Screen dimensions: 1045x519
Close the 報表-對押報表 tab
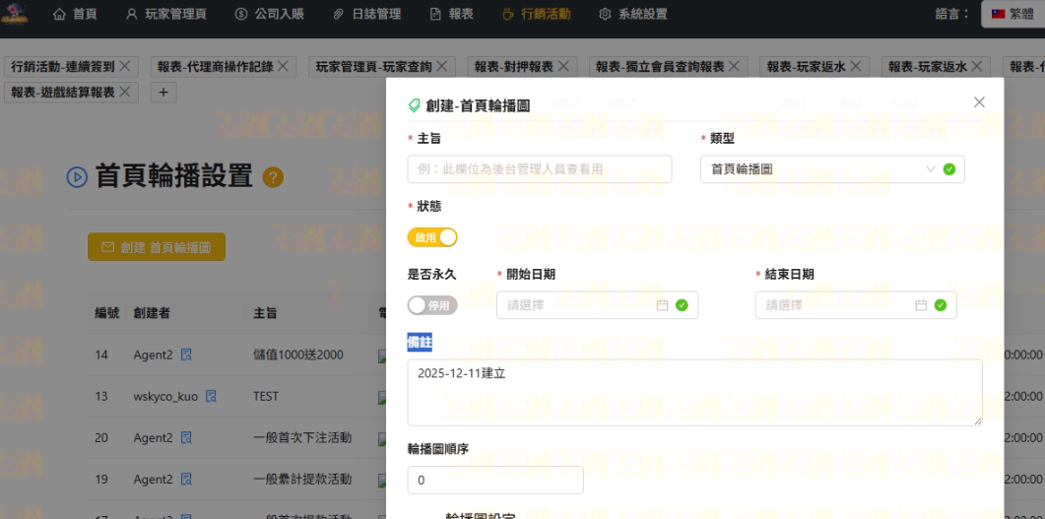pos(561,66)
